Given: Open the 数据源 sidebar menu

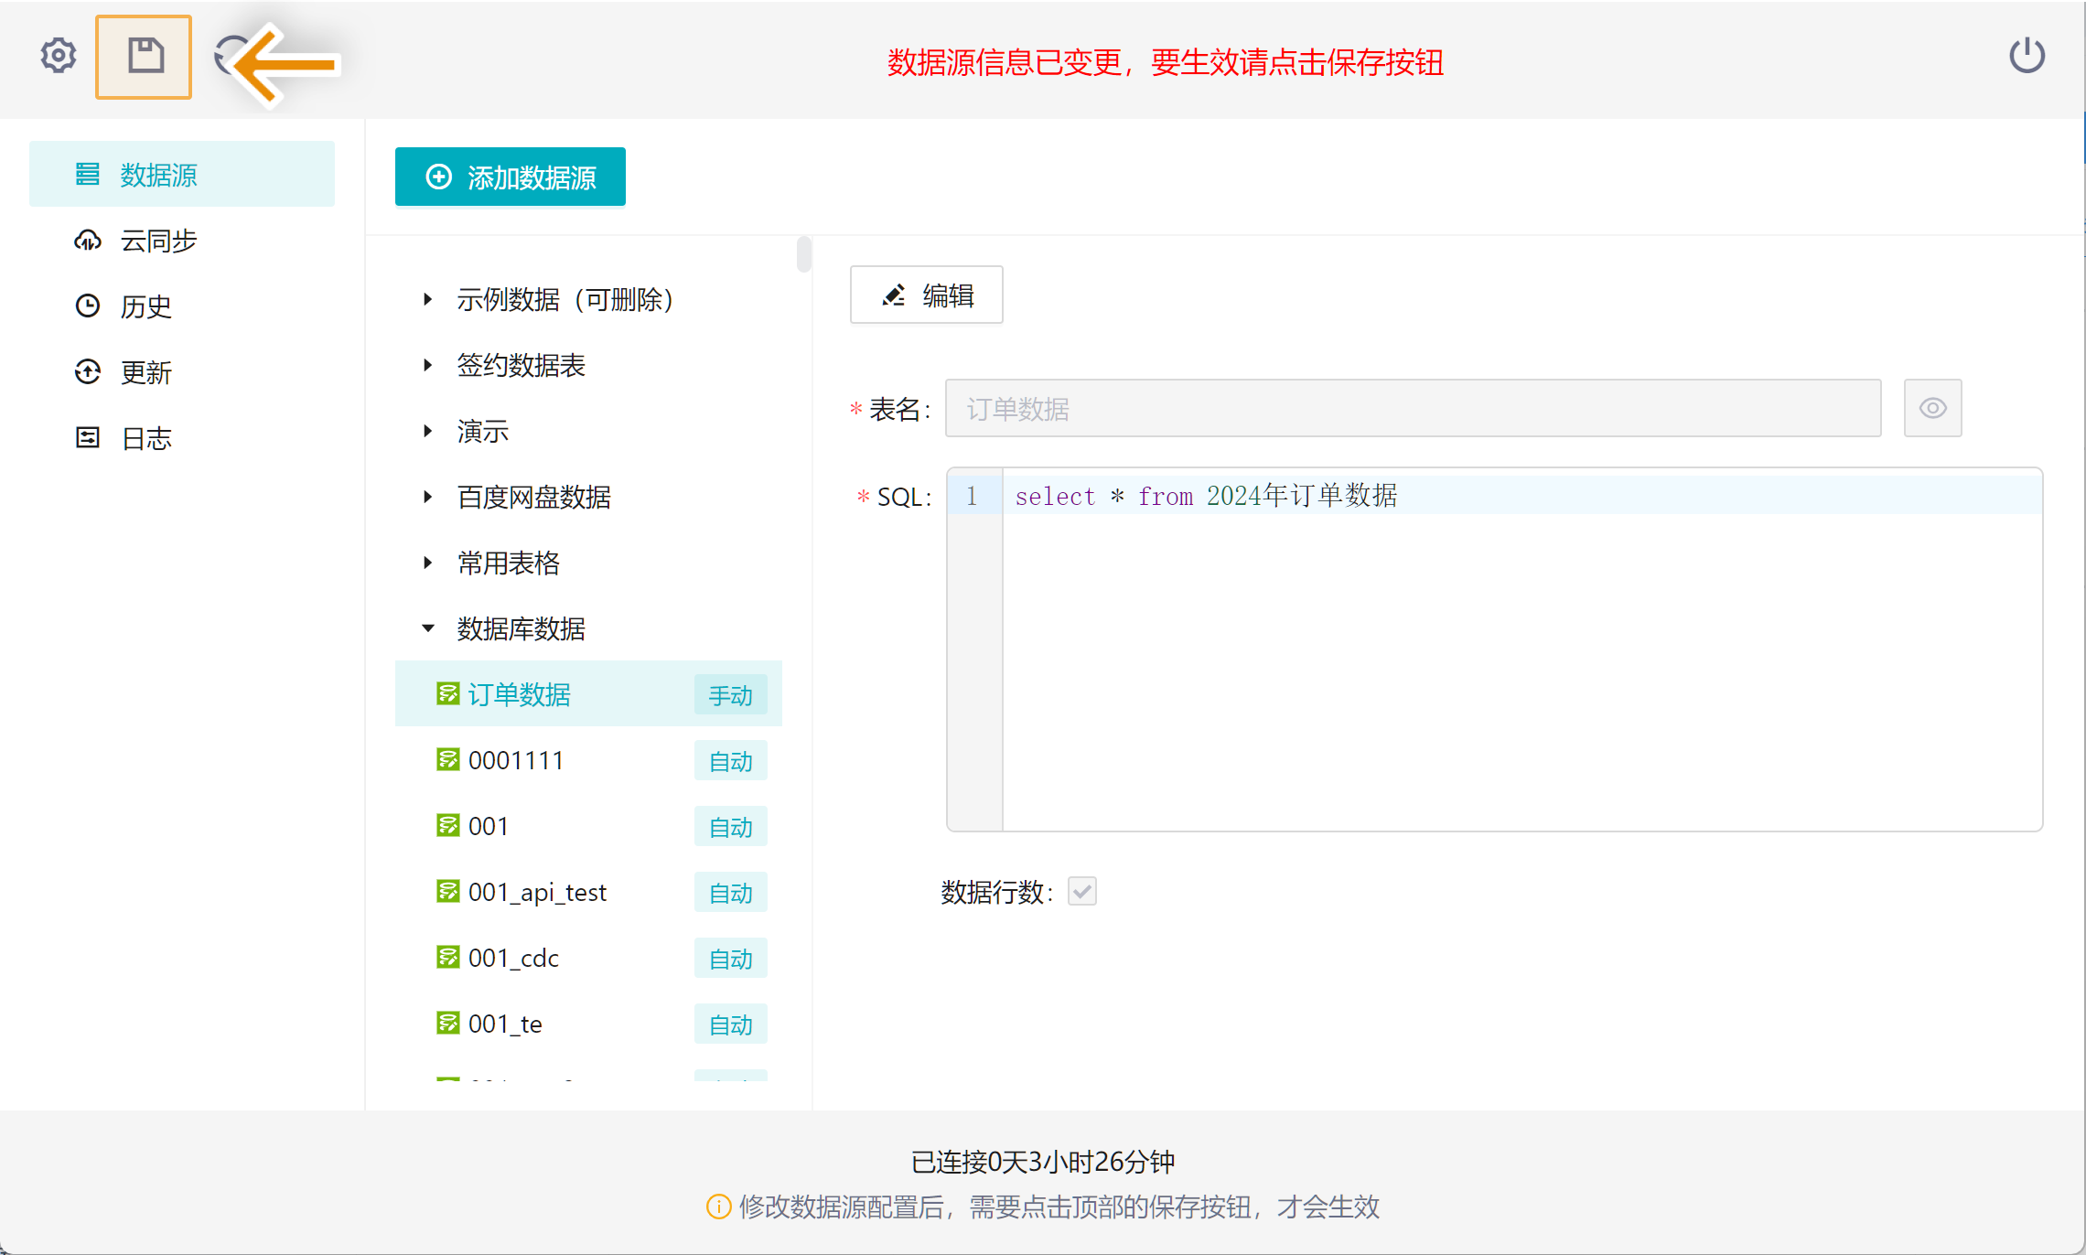Looking at the screenshot, I should (x=182, y=174).
